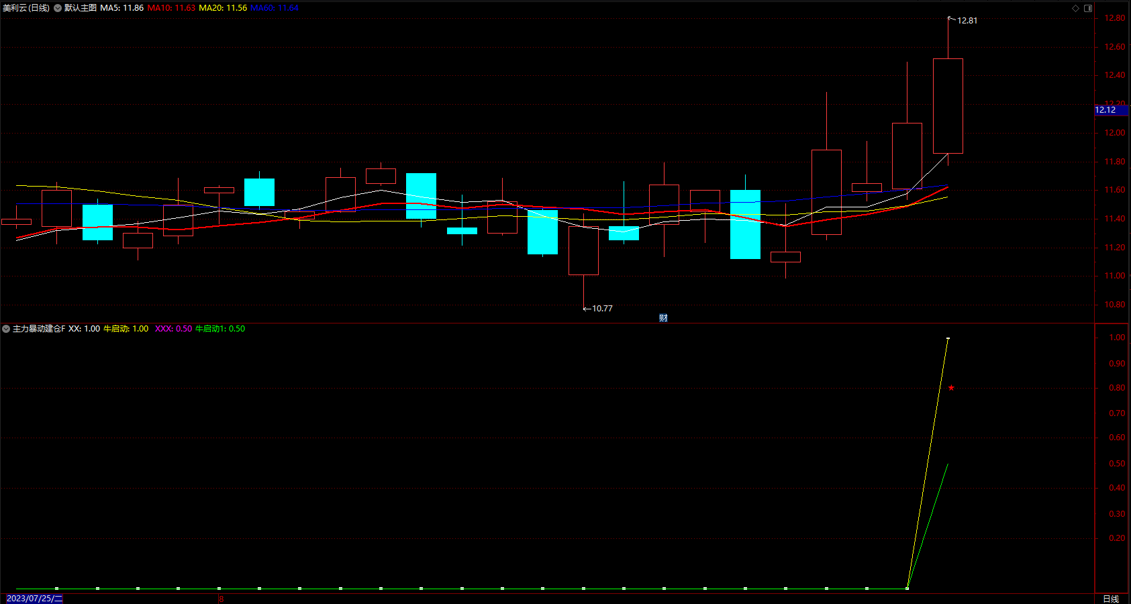
Task: Open the 默认主图 main chart dropdown arrow
Action: click(58, 8)
